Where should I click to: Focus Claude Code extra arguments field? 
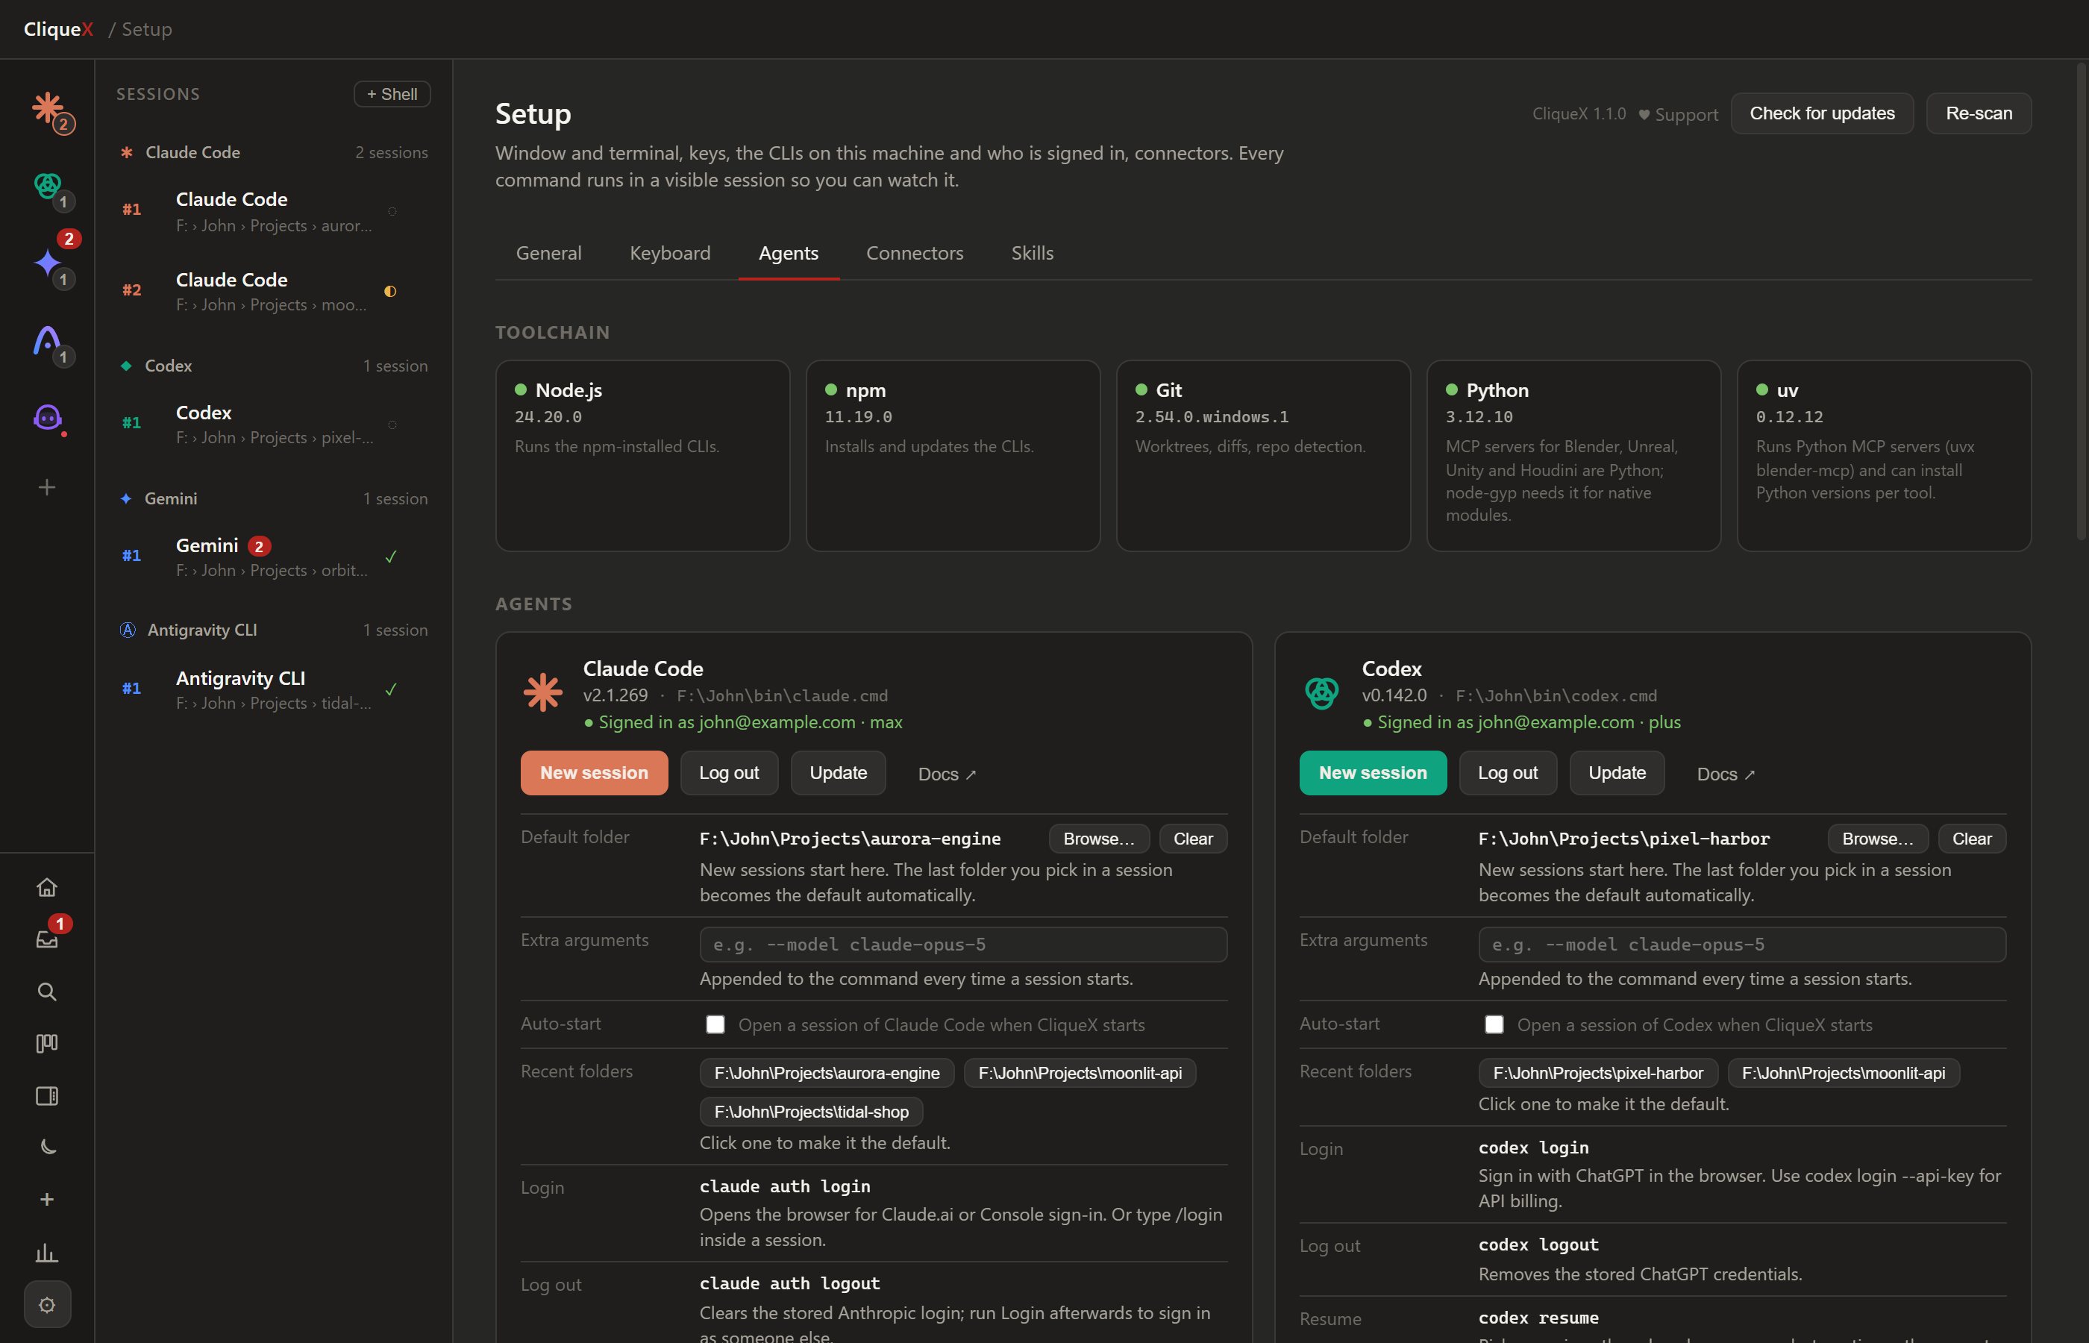(962, 945)
